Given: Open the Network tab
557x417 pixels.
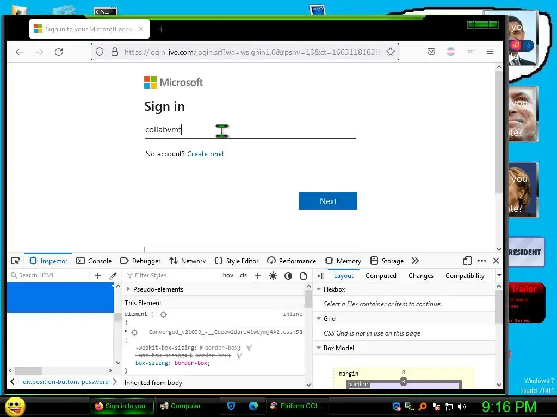Looking at the screenshot, I should click(x=188, y=261).
